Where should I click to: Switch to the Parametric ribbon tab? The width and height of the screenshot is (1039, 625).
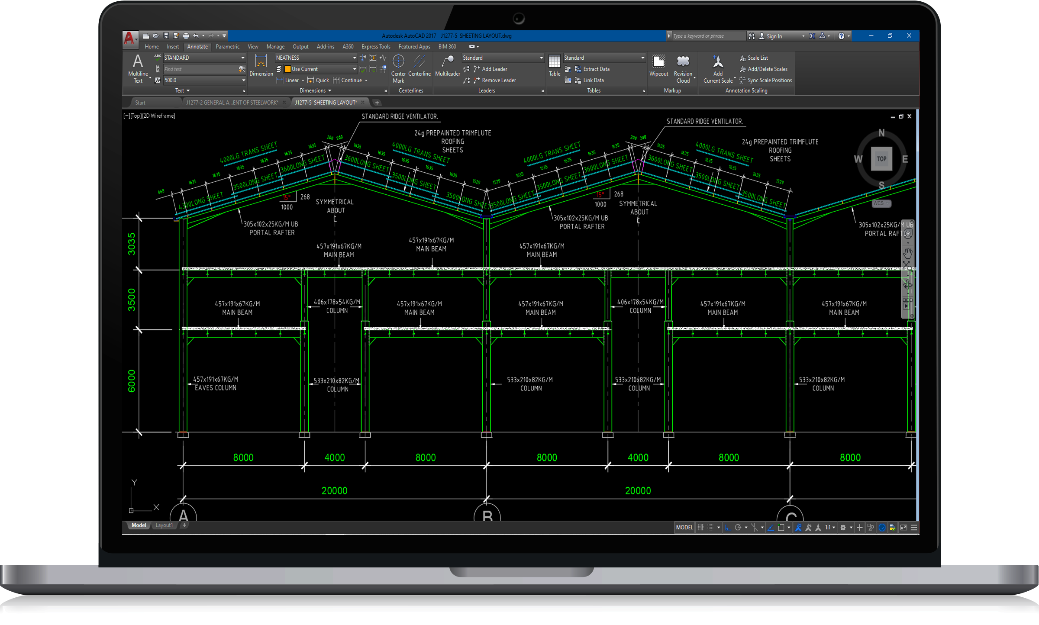pos(227,47)
